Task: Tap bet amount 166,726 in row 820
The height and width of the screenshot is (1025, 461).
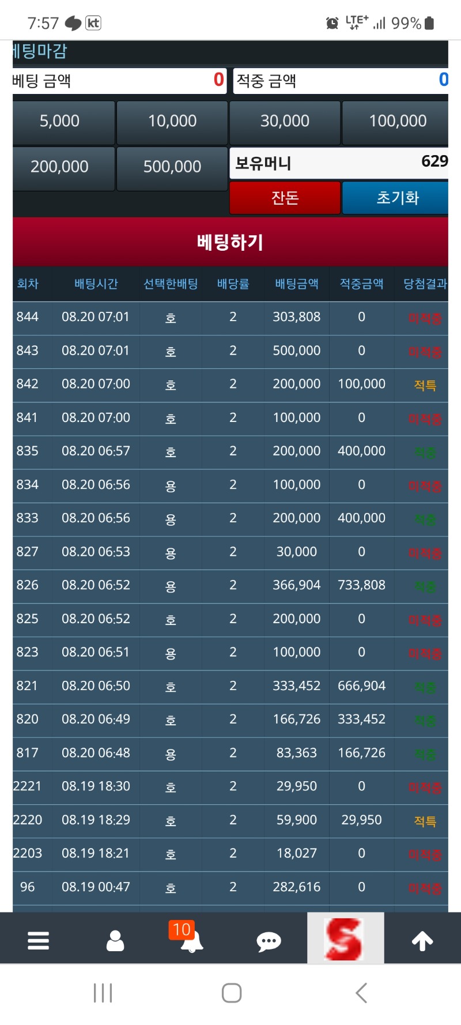Action: (297, 719)
